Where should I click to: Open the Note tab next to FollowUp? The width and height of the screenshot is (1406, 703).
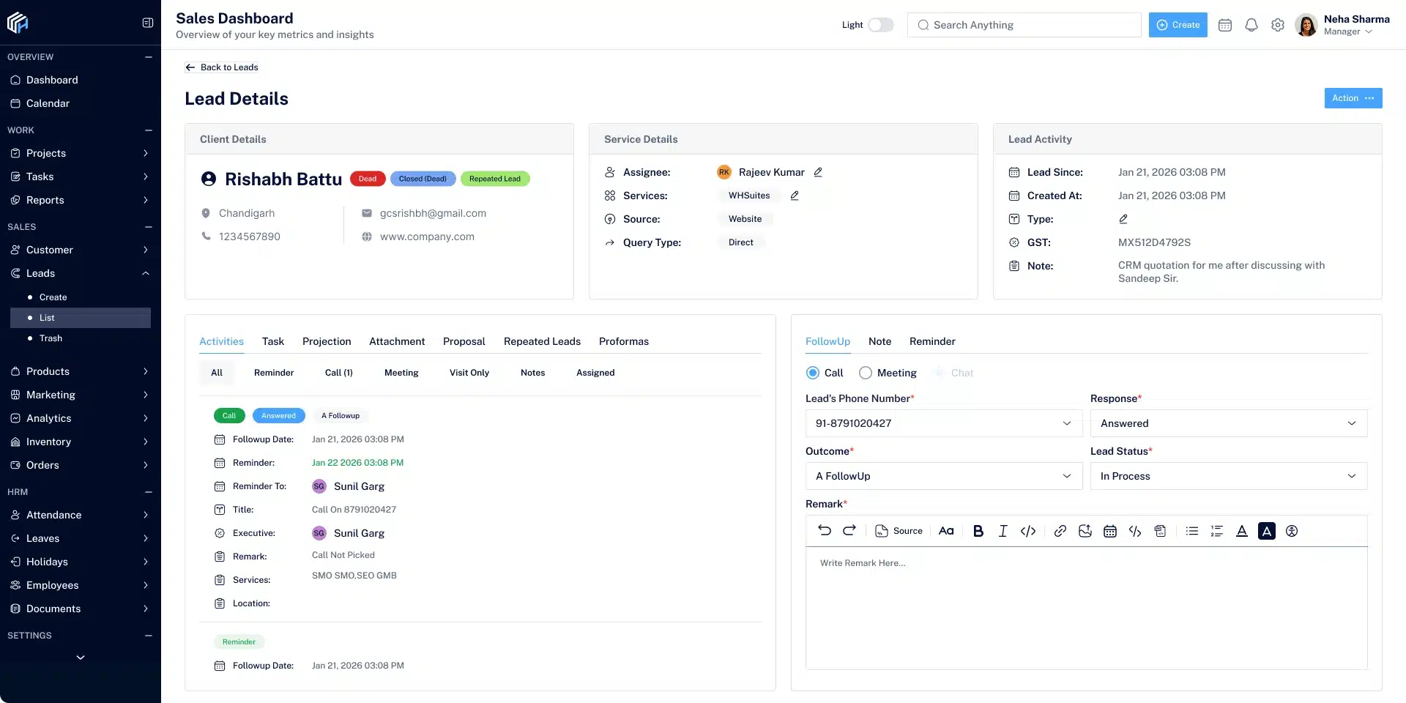click(x=880, y=341)
